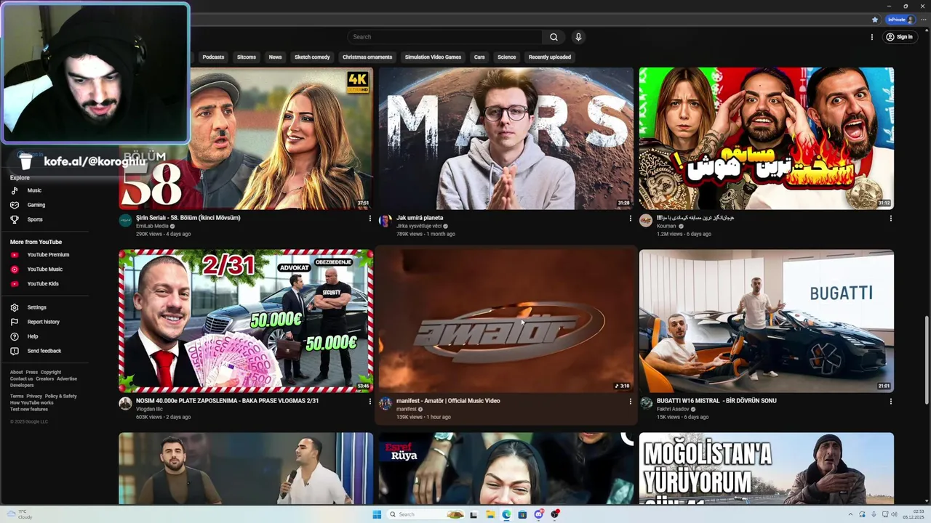Open the Windows Start button
Viewport: 931px width, 523px height.
pyautogui.click(x=377, y=514)
